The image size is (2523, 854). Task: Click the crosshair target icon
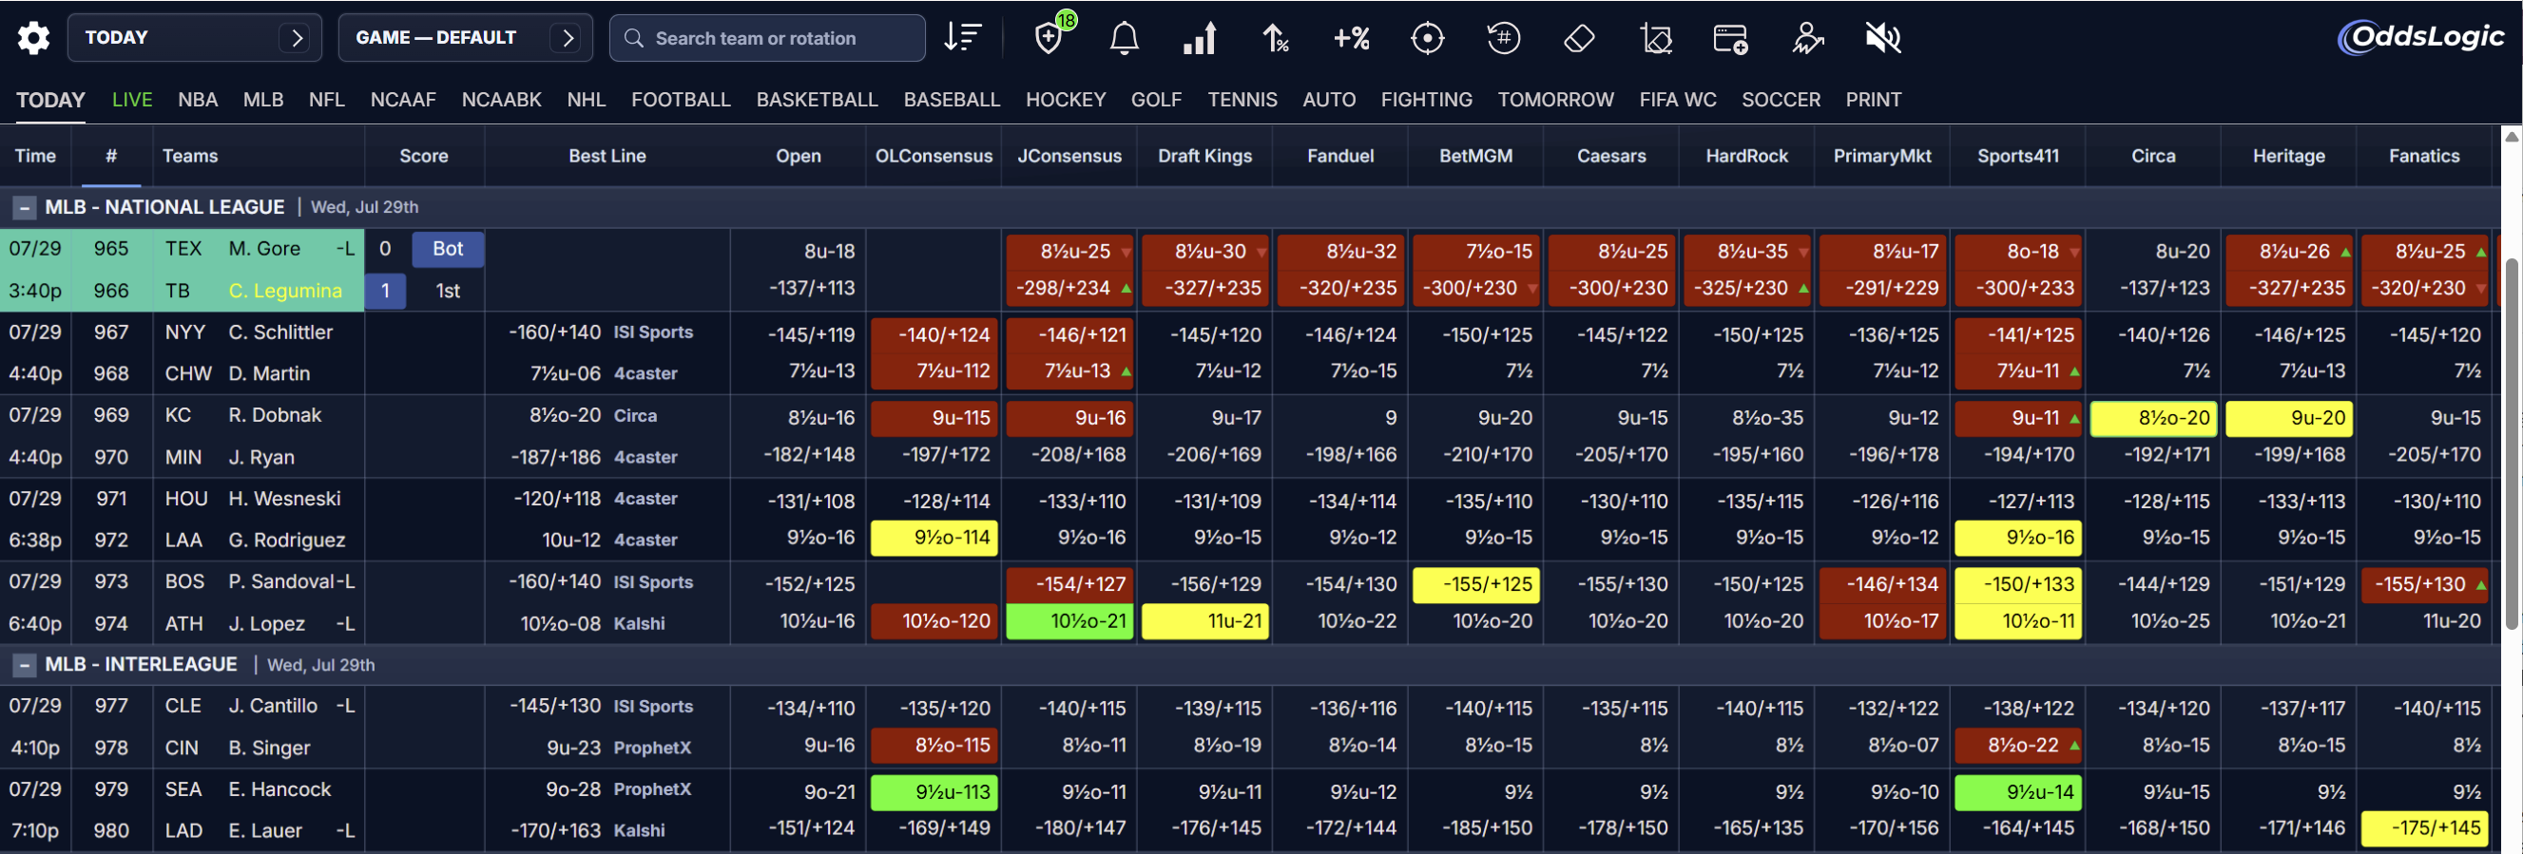[1427, 38]
